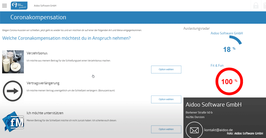The image size is (266, 138).
Task: Click the 'Wegen Corona mussten wir schließen' sentence
Action: click(72, 30)
